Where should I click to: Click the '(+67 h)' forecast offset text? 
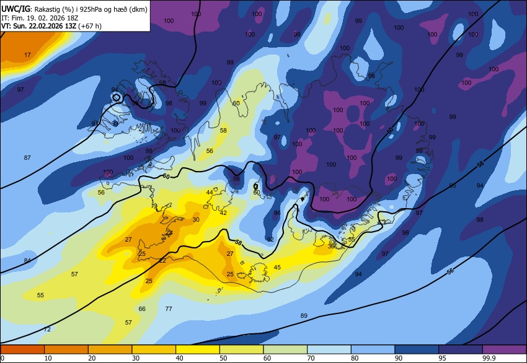tap(90, 26)
